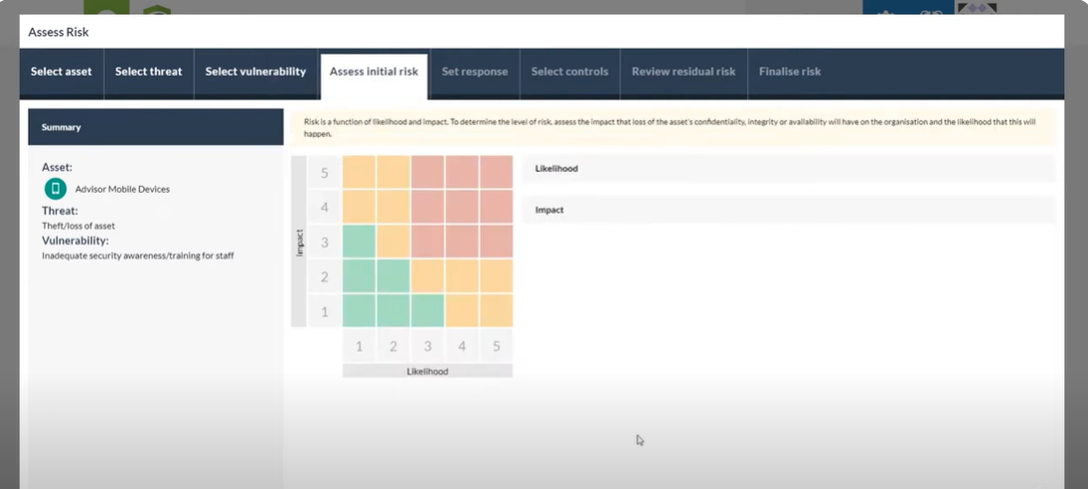Pick matrix cell impact 5, likelihood 2
The image size is (1088, 489).
(393, 172)
